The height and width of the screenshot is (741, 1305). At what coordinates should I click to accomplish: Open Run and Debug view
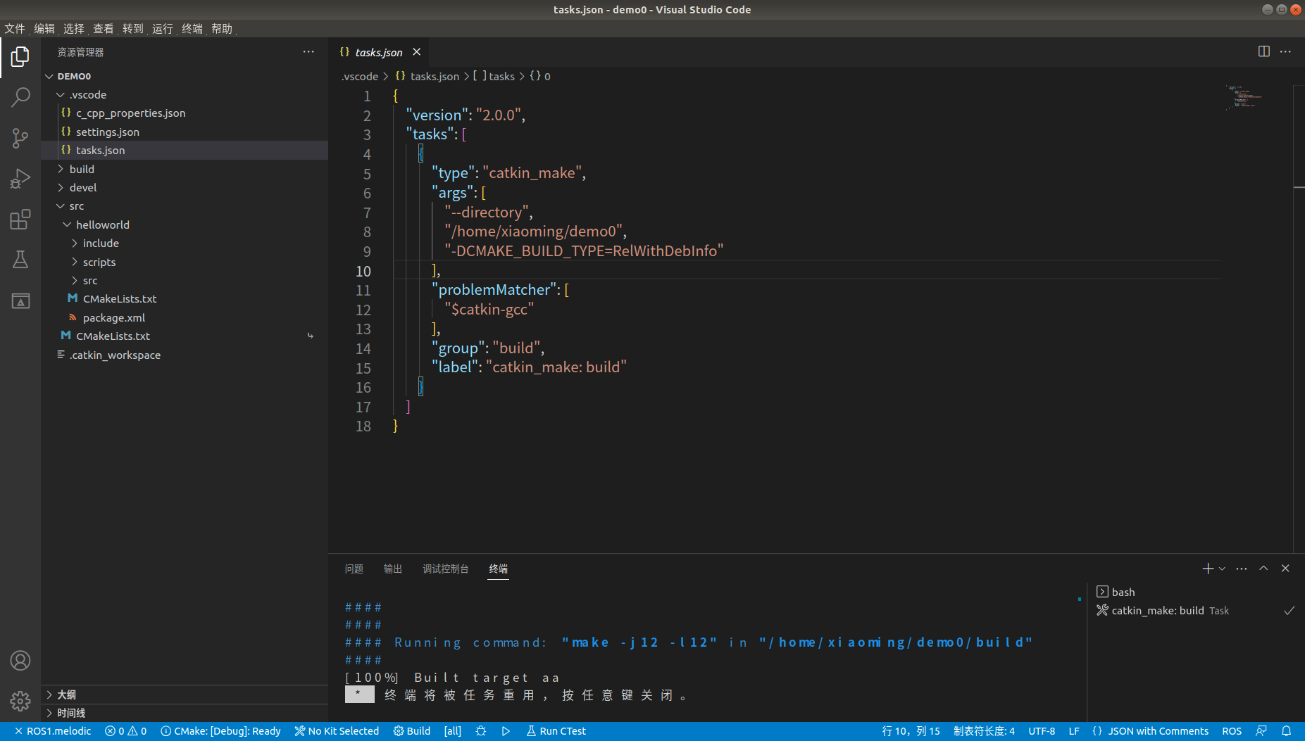tap(20, 178)
